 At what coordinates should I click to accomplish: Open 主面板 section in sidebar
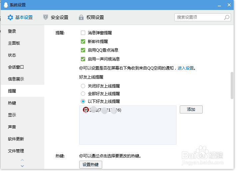(23, 43)
